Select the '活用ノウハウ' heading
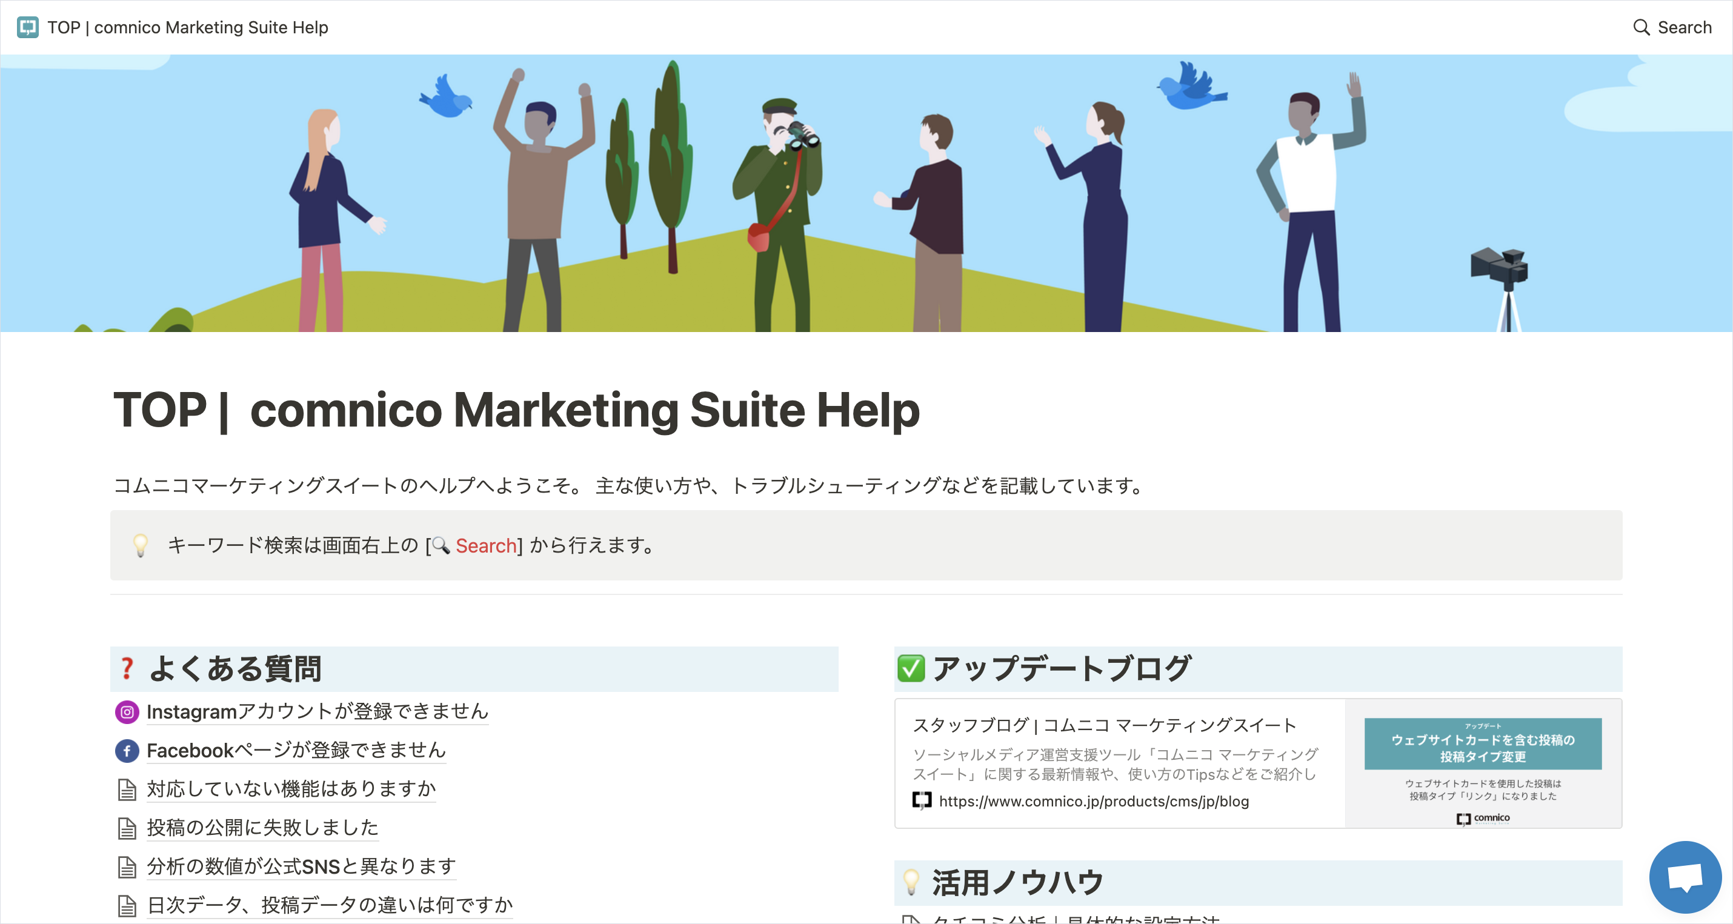The image size is (1733, 924). (1017, 882)
